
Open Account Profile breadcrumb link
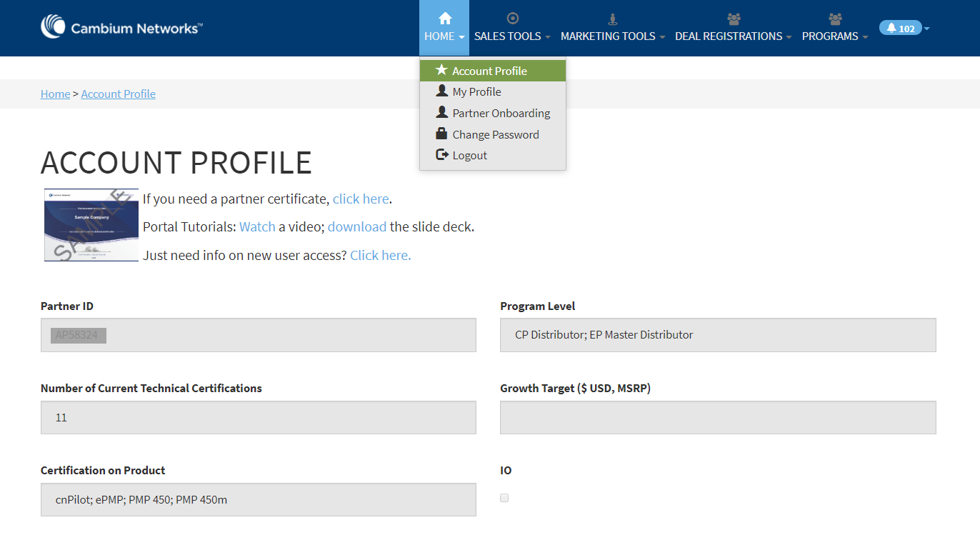click(x=119, y=94)
